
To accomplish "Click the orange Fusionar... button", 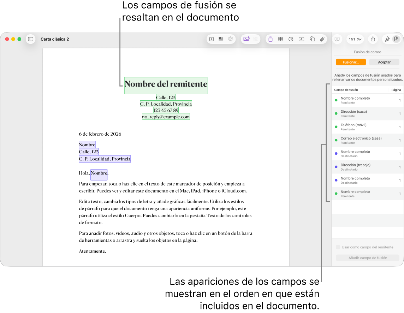I will click(x=351, y=62).
